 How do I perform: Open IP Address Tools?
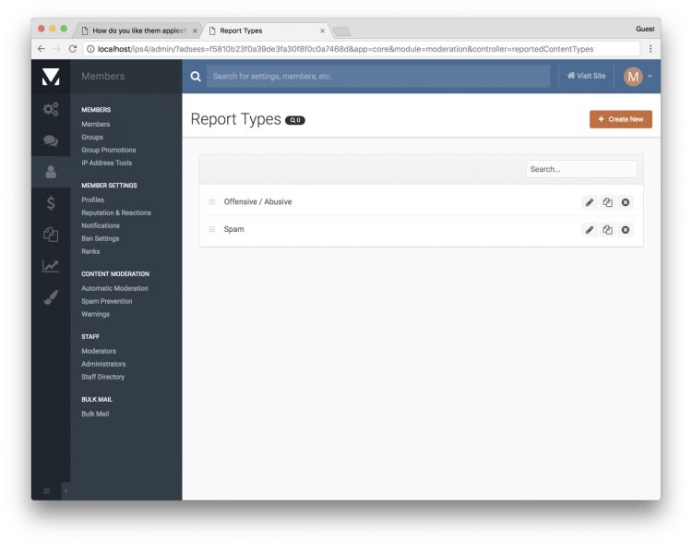coord(106,163)
